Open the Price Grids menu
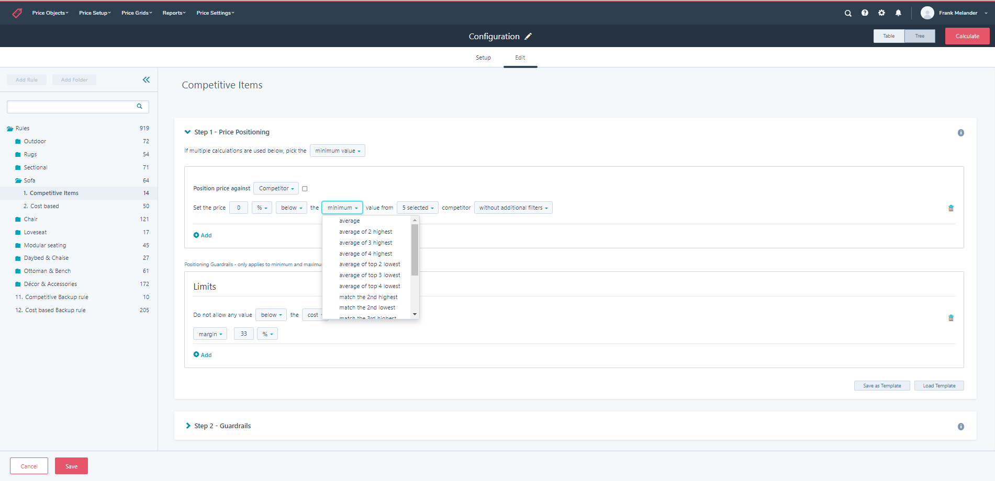 (137, 13)
